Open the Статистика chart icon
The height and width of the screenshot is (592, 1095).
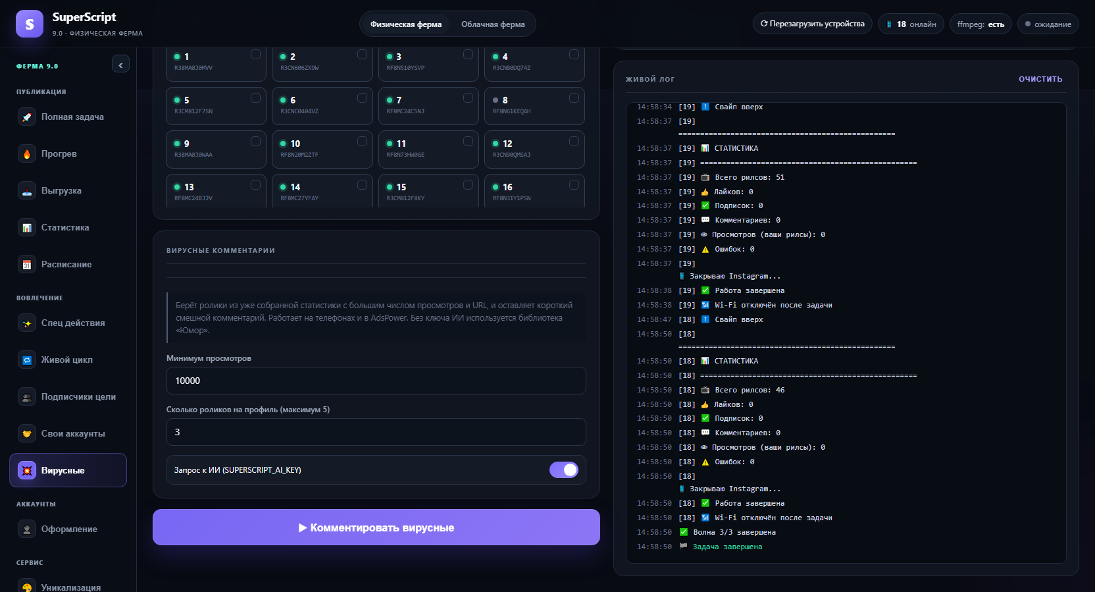(27, 228)
